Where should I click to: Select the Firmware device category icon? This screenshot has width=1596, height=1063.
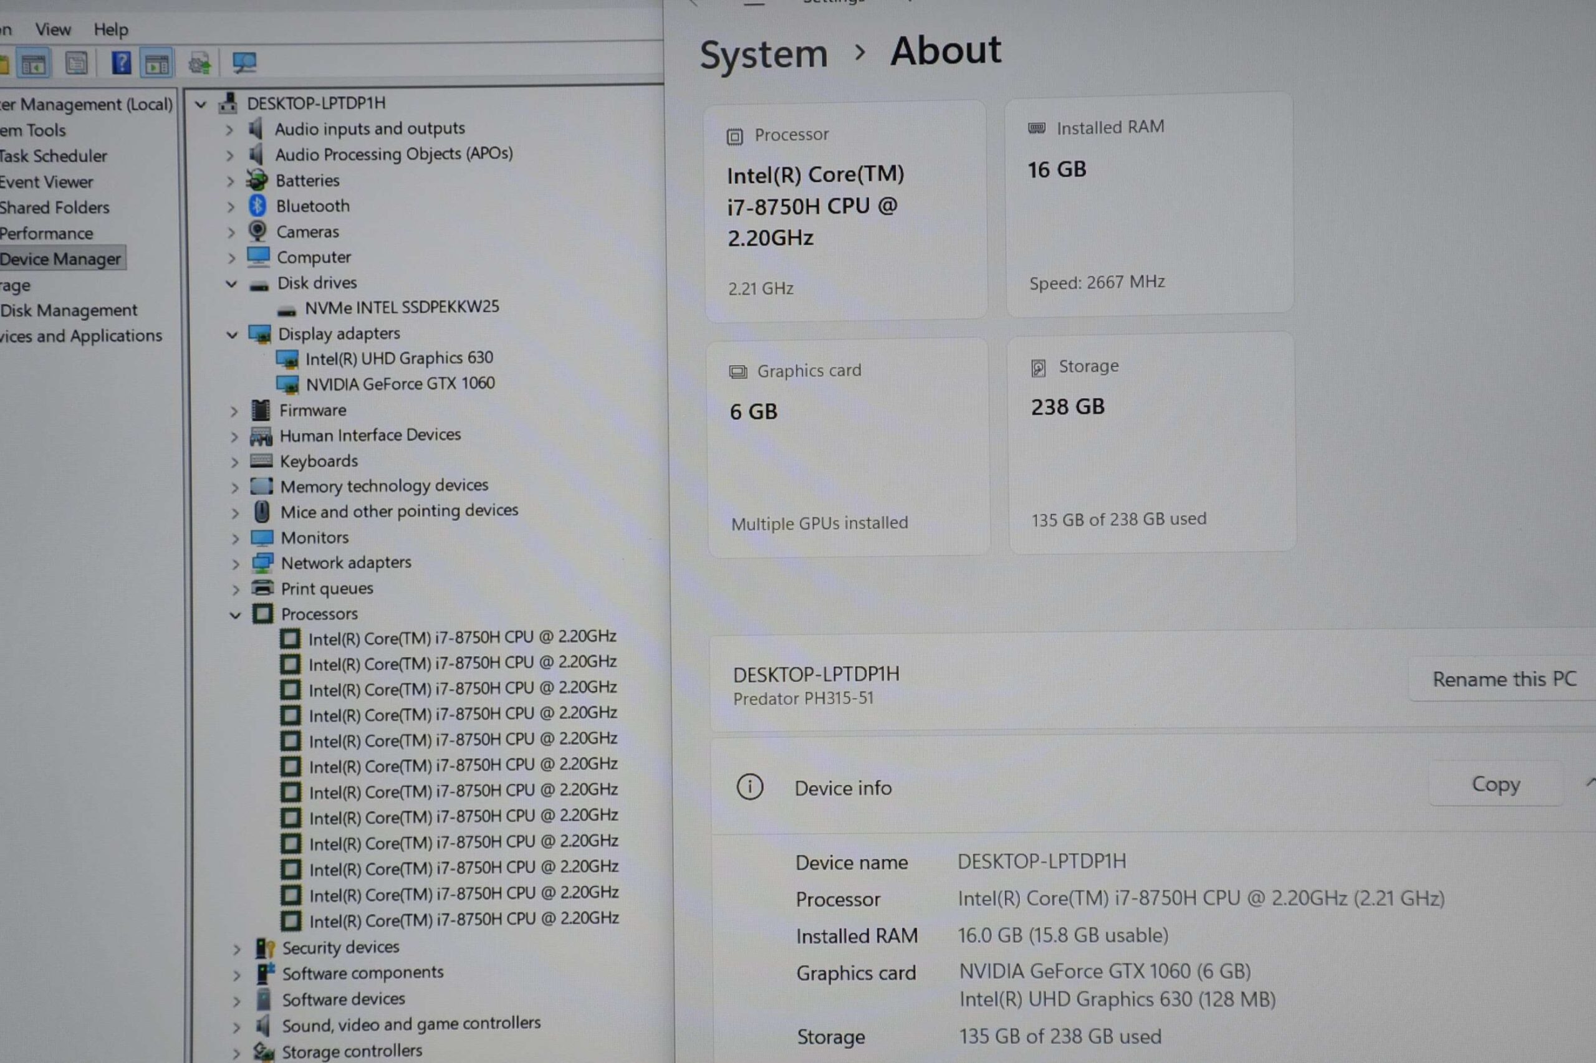261,410
